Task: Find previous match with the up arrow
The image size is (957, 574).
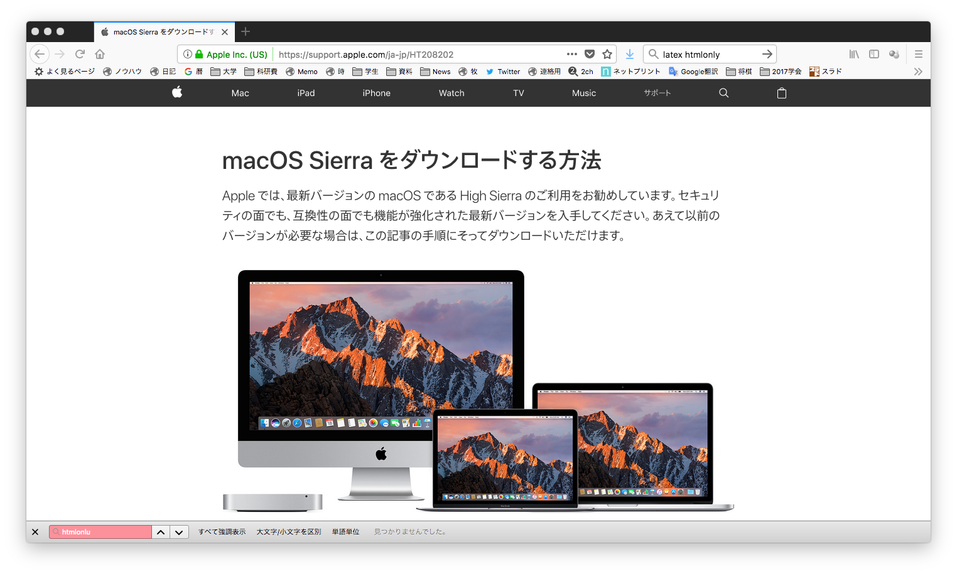Action: pyautogui.click(x=161, y=532)
